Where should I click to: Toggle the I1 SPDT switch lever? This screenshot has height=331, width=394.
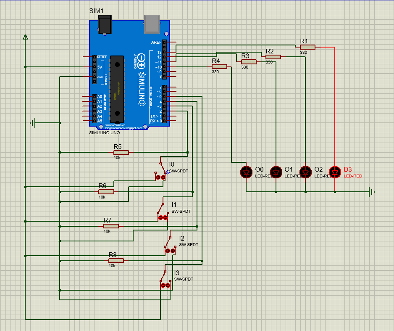[x=160, y=208]
